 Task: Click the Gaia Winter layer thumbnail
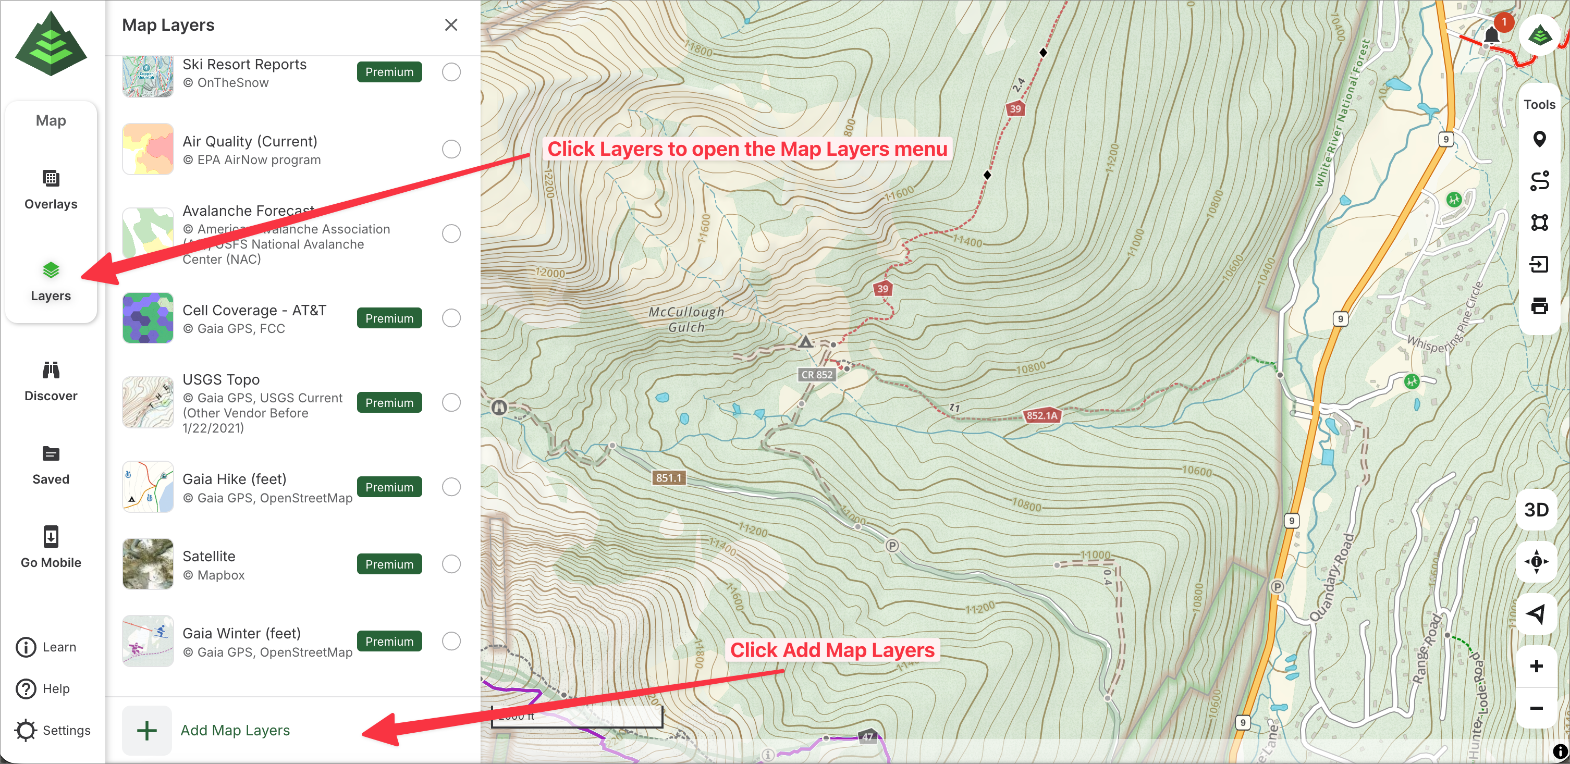[x=148, y=641]
